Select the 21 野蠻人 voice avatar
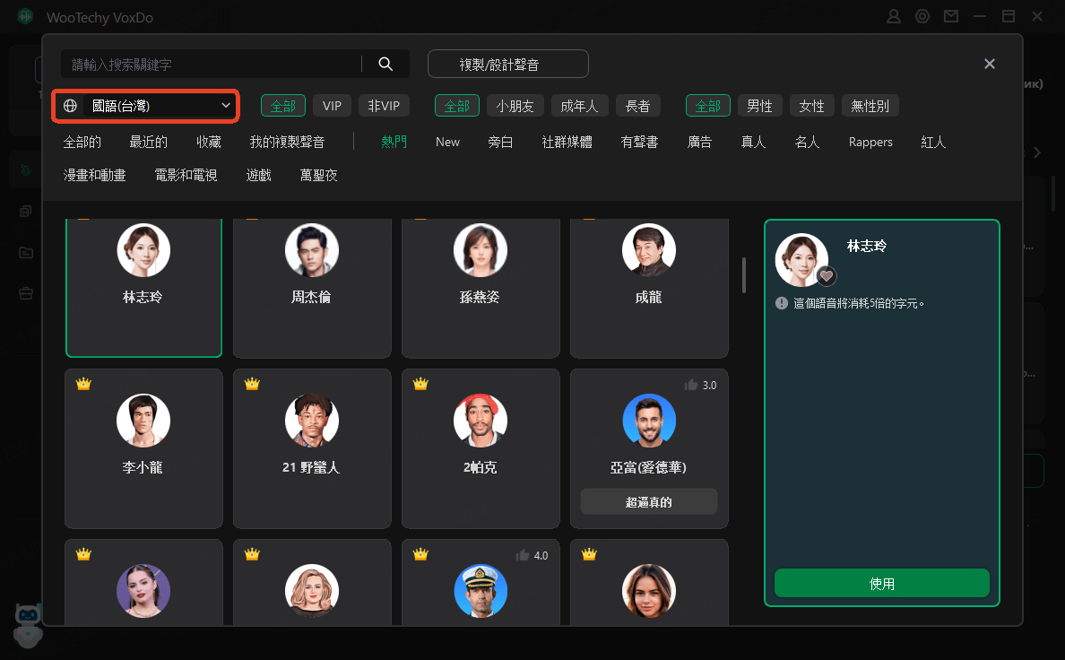Viewport: 1065px width, 660px height. 312,421
